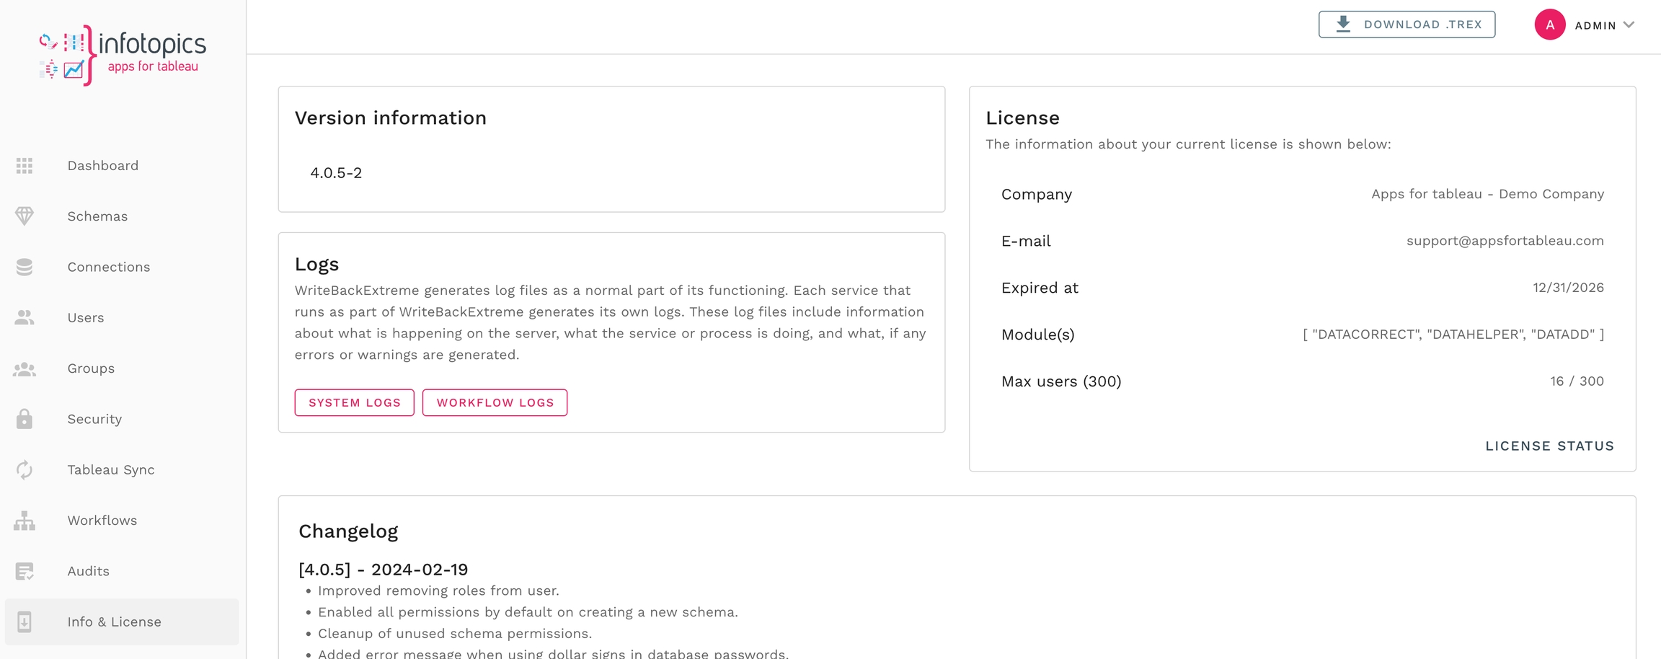Click the Admin avatar circle
The height and width of the screenshot is (659, 1661).
(x=1549, y=25)
